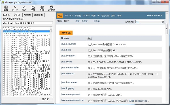Open the java.activation module link
The width and height of the screenshot is (170, 105).
click(69, 44)
